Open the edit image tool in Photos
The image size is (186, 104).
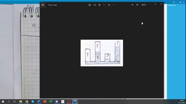[90, 5]
